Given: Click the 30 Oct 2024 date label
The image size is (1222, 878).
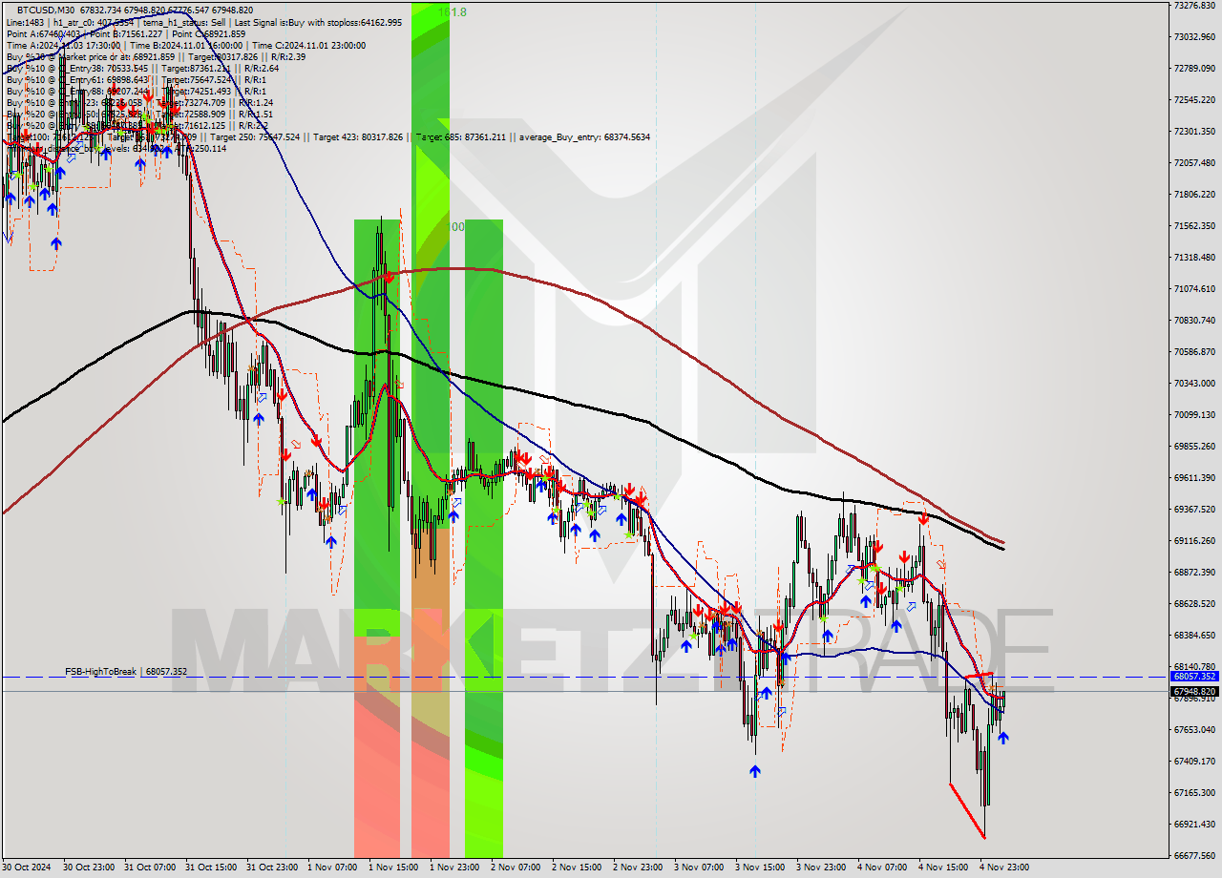Looking at the screenshot, I should [28, 868].
